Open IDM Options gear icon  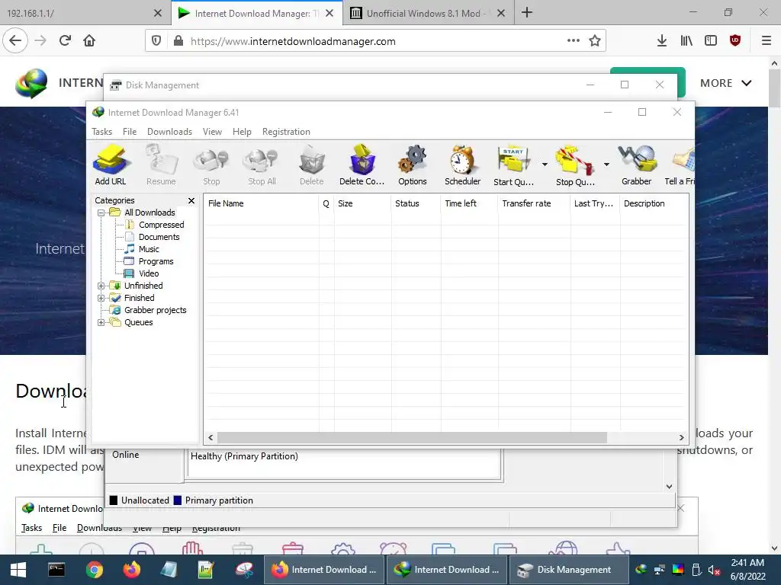(413, 165)
